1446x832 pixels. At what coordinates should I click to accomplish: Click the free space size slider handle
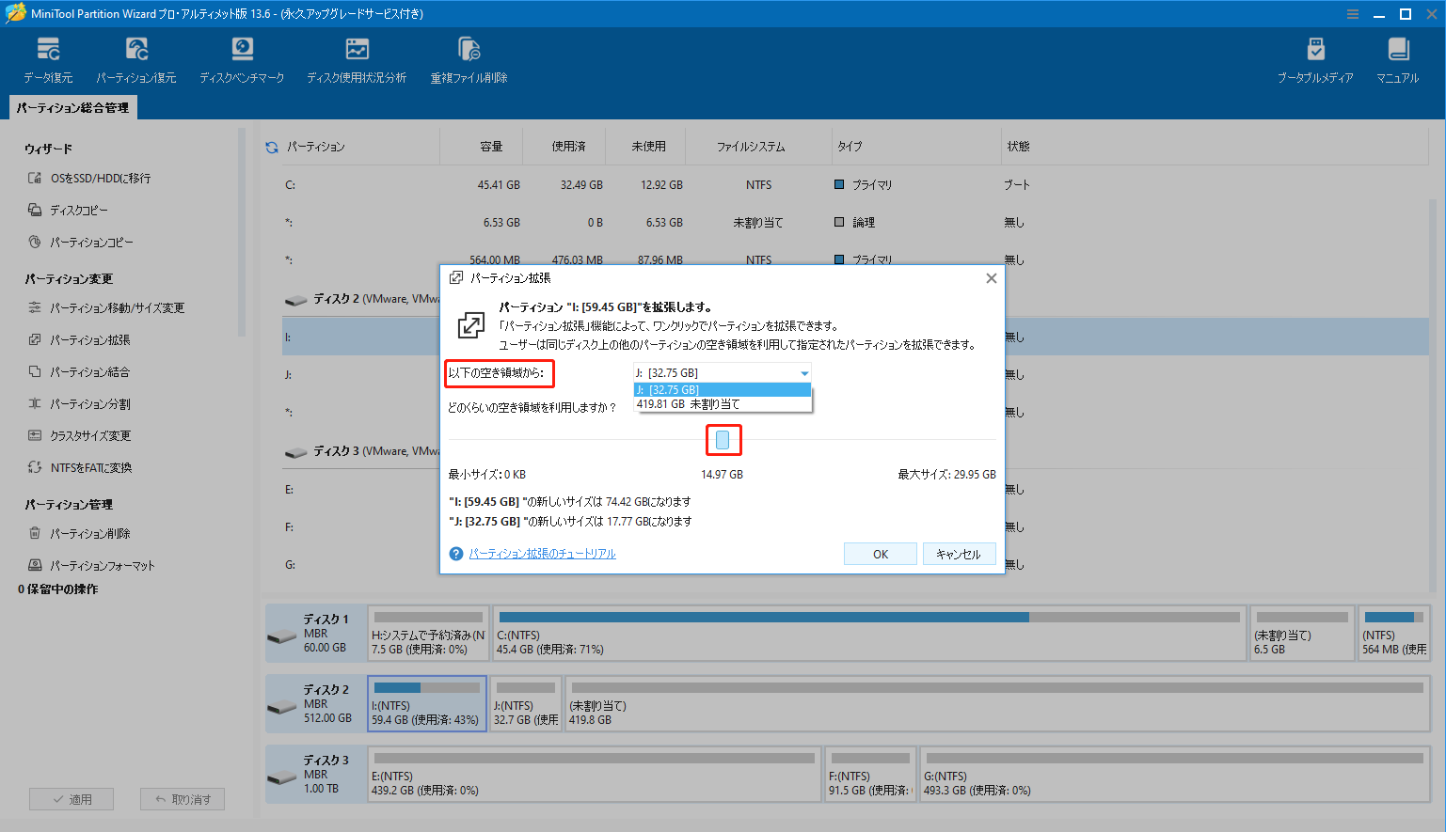[723, 440]
